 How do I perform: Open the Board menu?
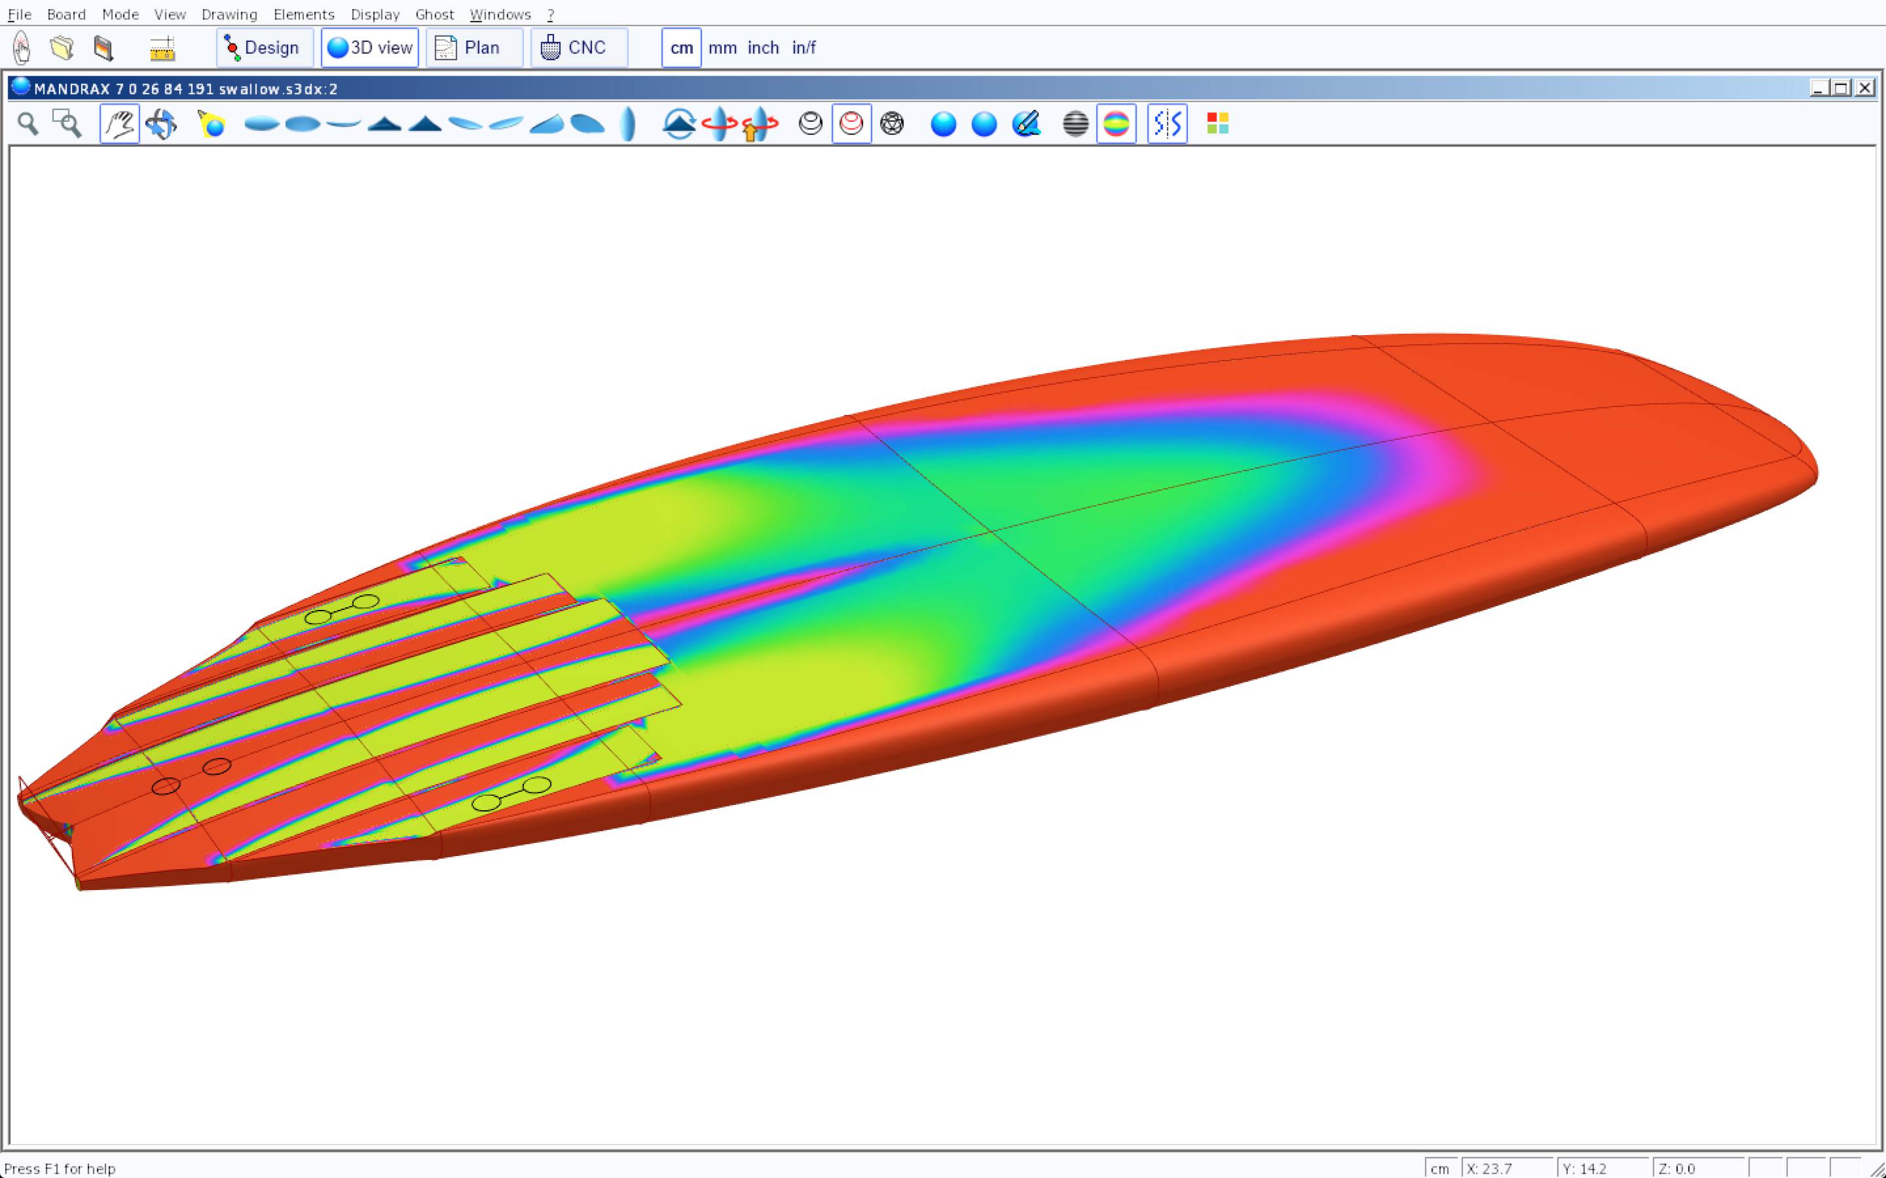66,14
